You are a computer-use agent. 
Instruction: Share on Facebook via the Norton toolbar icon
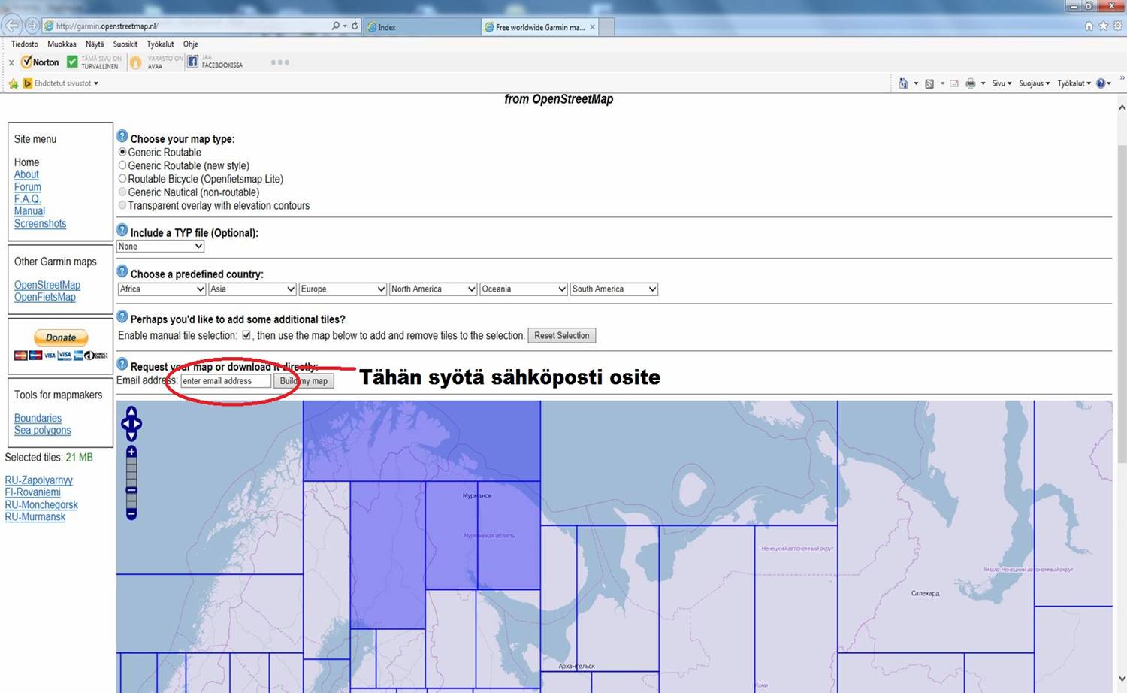pyautogui.click(x=192, y=62)
